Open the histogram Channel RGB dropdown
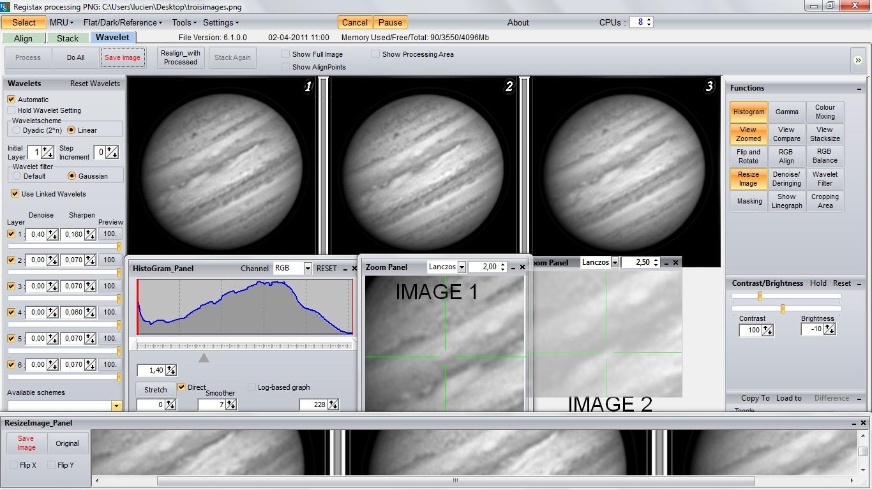The height and width of the screenshot is (490, 872). (308, 269)
